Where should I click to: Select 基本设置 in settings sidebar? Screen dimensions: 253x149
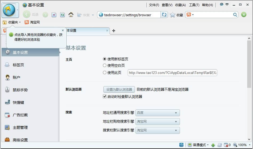click(31, 52)
